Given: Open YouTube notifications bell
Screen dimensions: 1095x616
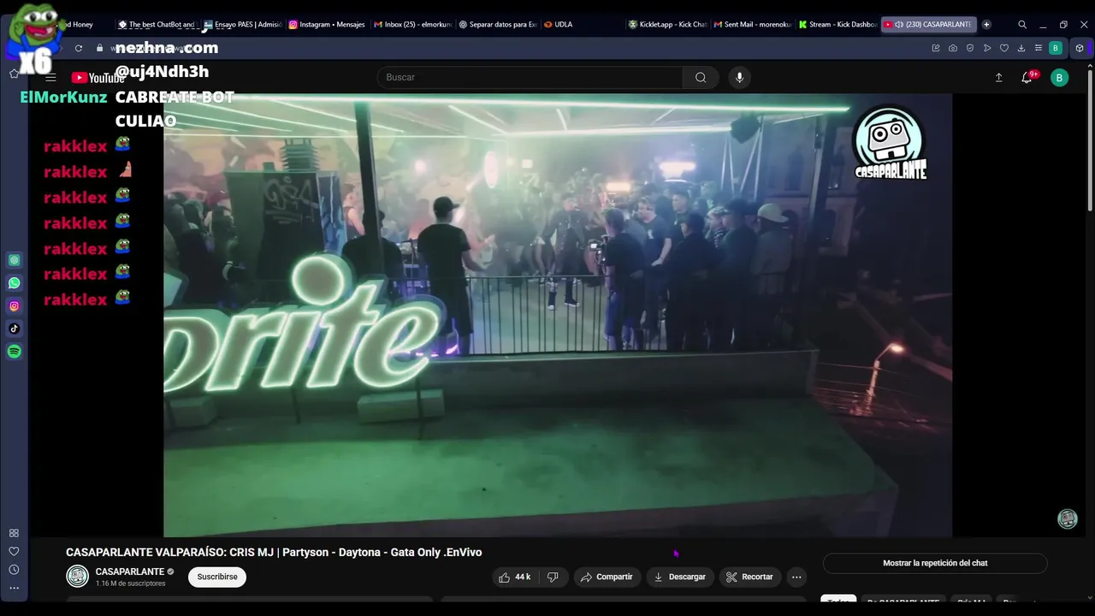Looking at the screenshot, I should pos(1027,78).
